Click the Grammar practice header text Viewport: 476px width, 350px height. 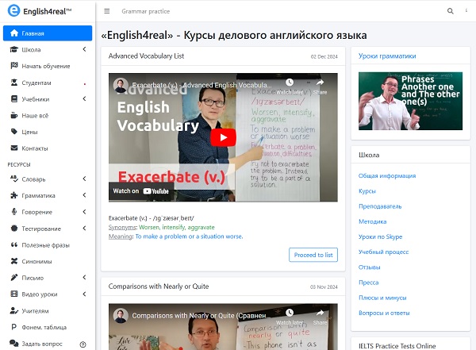point(146,11)
